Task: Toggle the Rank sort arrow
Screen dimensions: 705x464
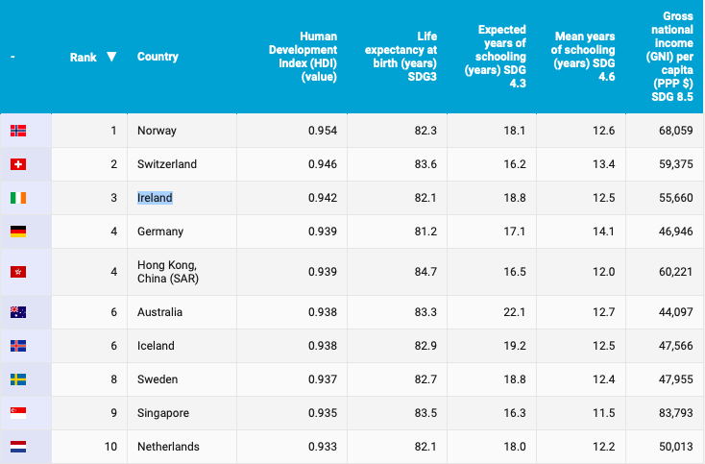Action: click(x=111, y=57)
